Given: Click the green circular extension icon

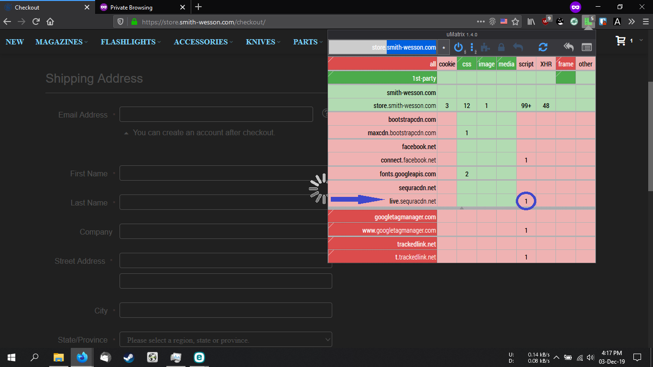Looking at the screenshot, I should pos(574,22).
